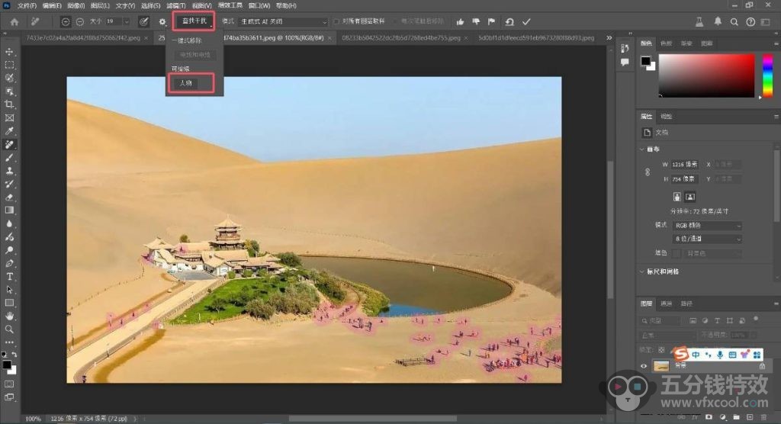Open the Layer(L) menu
The image size is (781, 424).
click(x=100, y=5)
